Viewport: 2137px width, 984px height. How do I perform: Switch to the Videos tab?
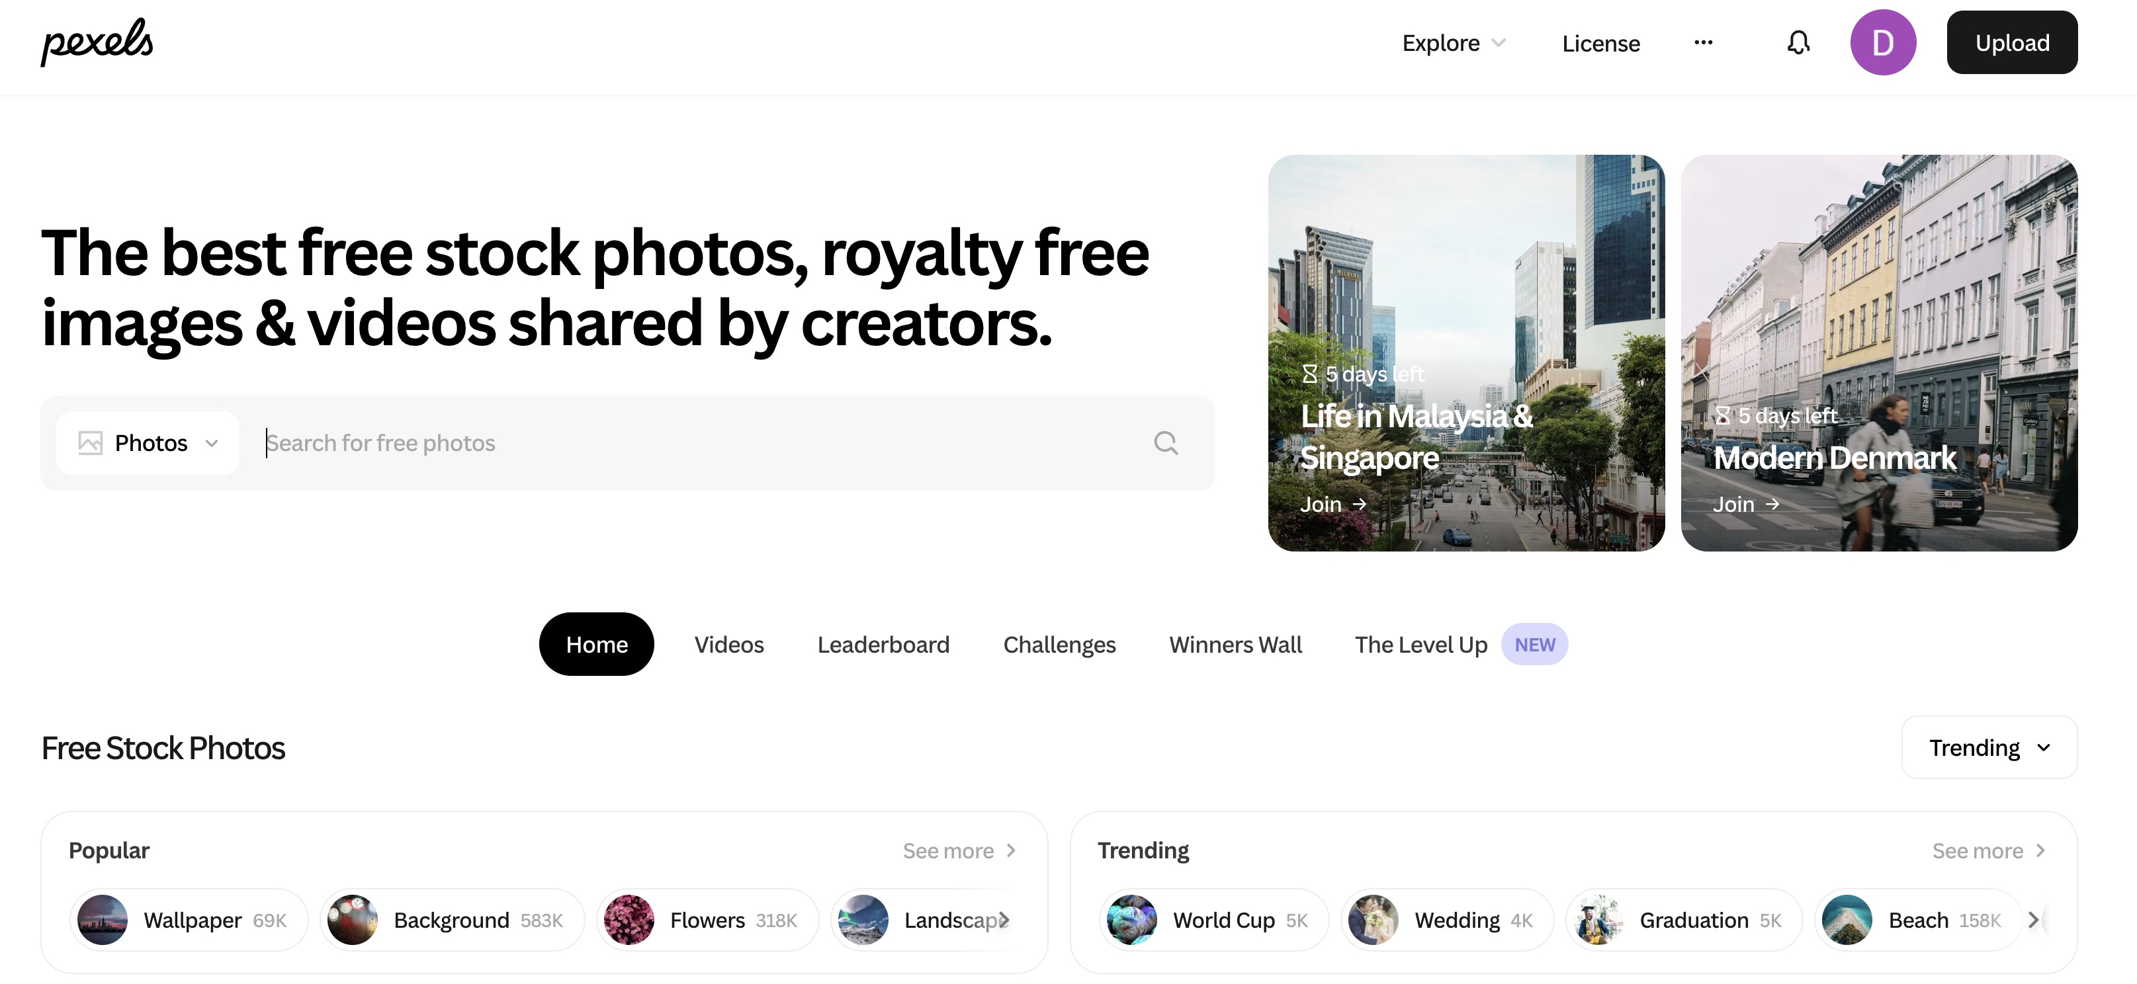[728, 644]
